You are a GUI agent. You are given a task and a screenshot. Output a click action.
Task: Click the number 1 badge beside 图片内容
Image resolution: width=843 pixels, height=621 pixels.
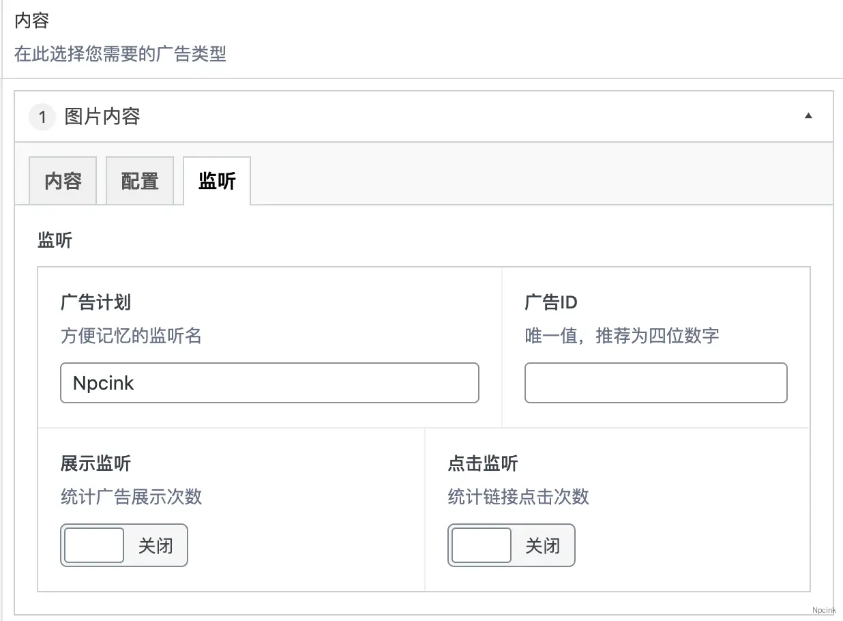tap(42, 117)
